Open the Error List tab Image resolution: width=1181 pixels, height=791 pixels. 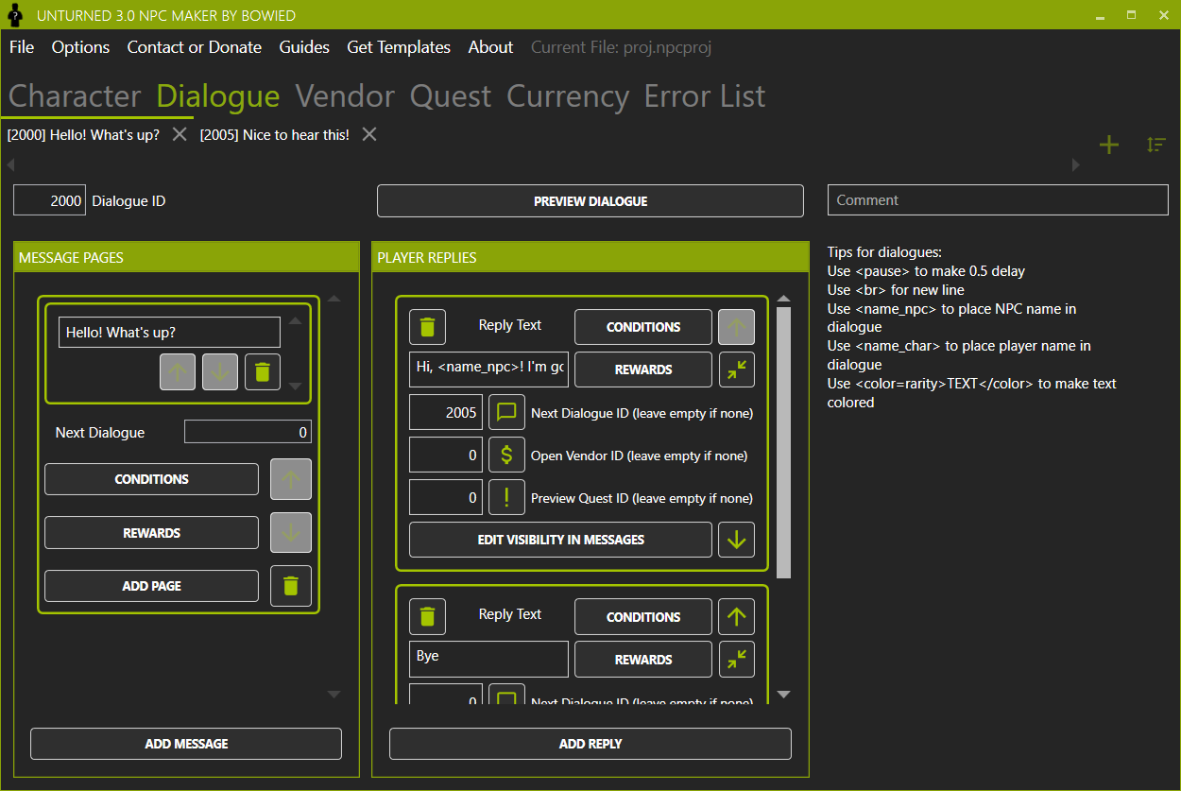(705, 96)
